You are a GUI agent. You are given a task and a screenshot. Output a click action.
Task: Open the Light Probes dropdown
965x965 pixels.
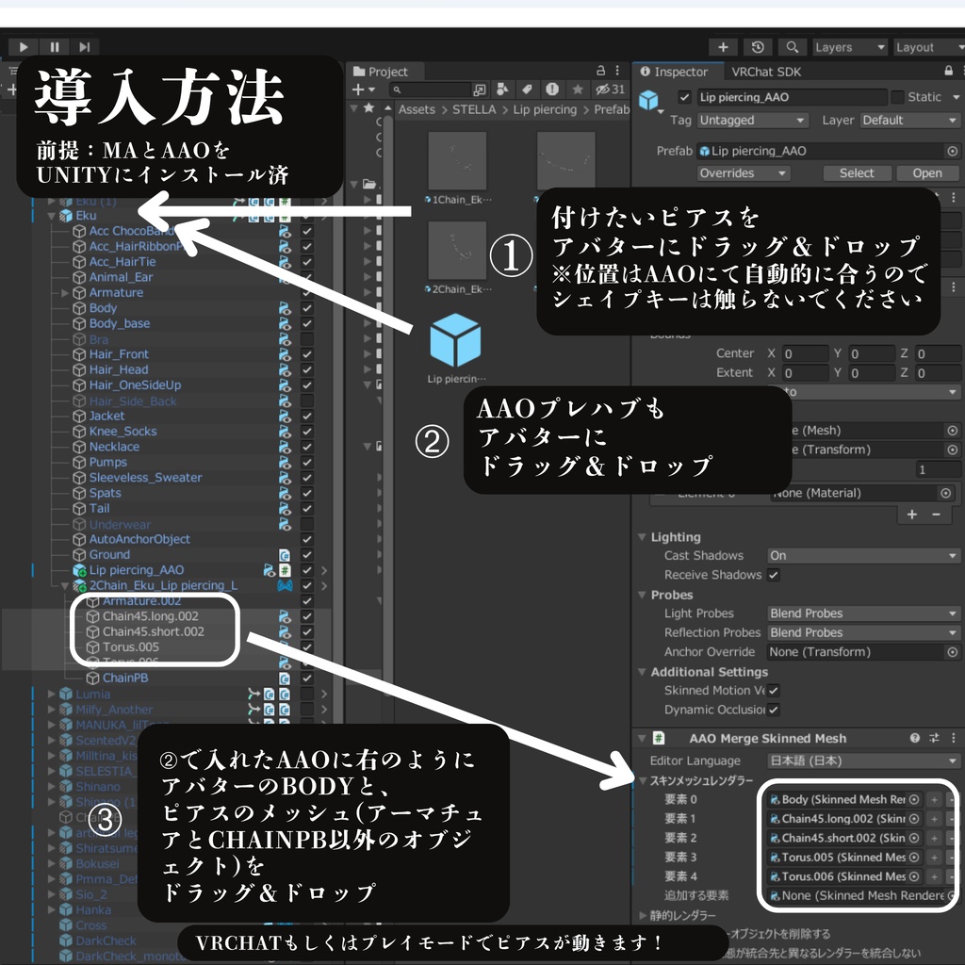[863, 613]
